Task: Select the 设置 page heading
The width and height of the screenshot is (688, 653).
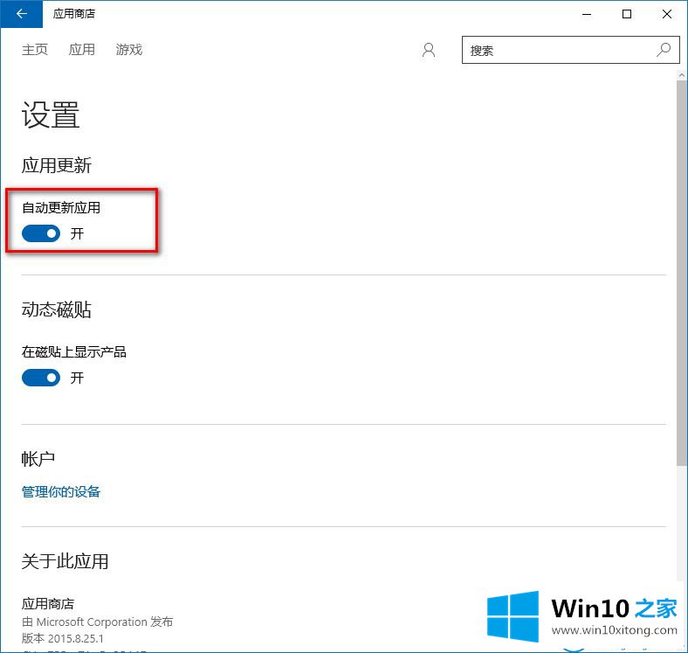Action: [51, 115]
